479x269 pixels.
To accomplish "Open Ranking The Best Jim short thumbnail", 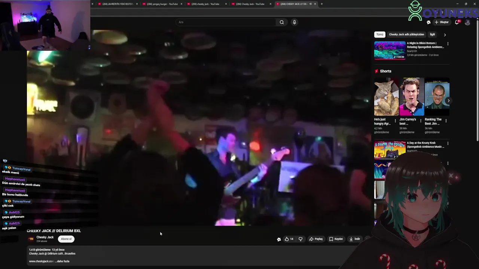I will (x=437, y=97).
